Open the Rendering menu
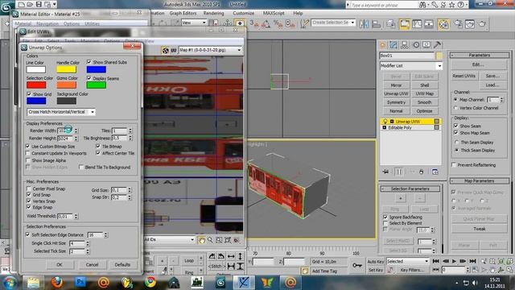Screen dimensions: 515x290 pyautogui.click(x=213, y=13)
